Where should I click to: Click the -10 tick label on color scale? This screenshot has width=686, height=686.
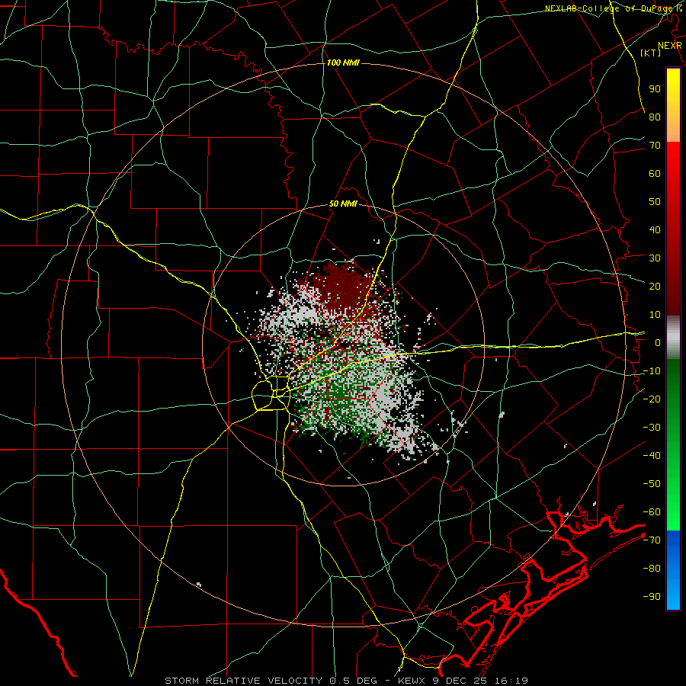[652, 371]
